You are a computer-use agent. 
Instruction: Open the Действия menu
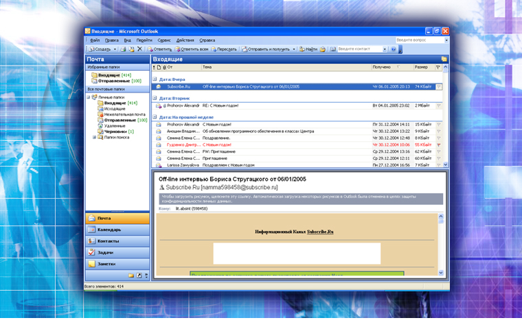[x=185, y=40]
